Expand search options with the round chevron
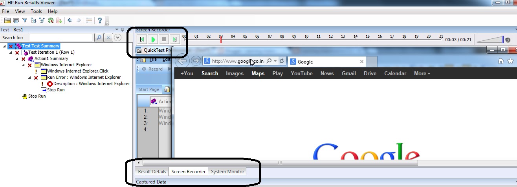Screen dimensions: 517x187 coord(117,38)
